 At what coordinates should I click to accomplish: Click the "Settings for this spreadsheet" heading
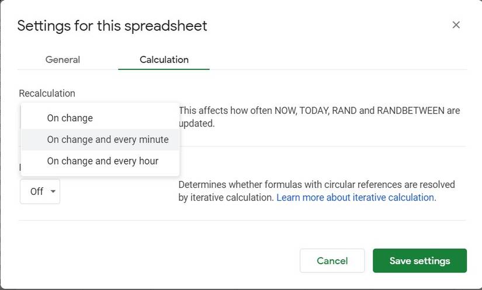[x=112, y=26]
